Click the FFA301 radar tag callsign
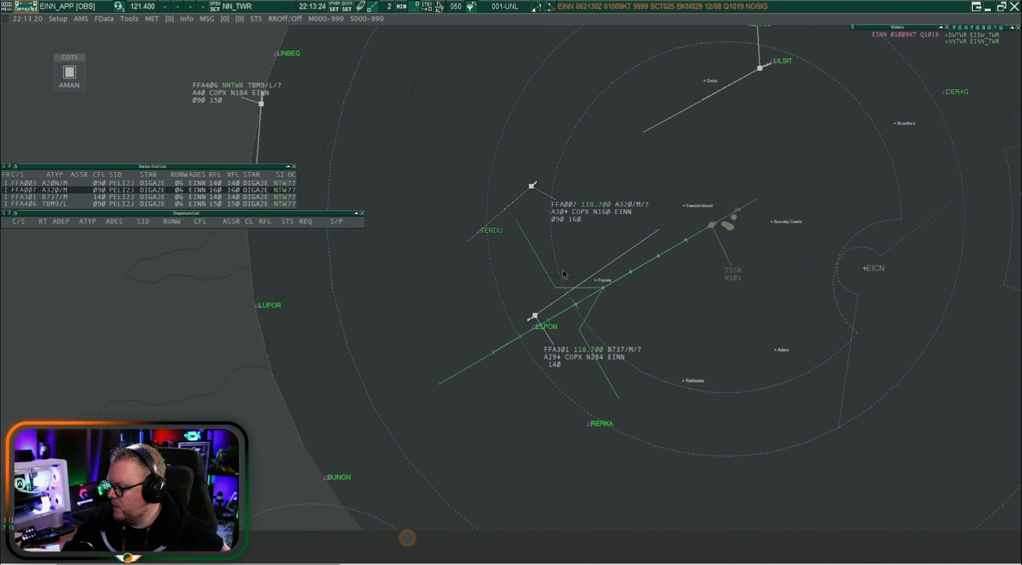Screen dimensions: 1022x565 tap(556, 349)
